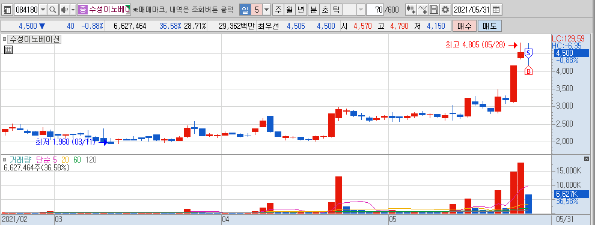The image size is (595, 225).
Task: Open the calendar date picker icon
Action: 496,10
